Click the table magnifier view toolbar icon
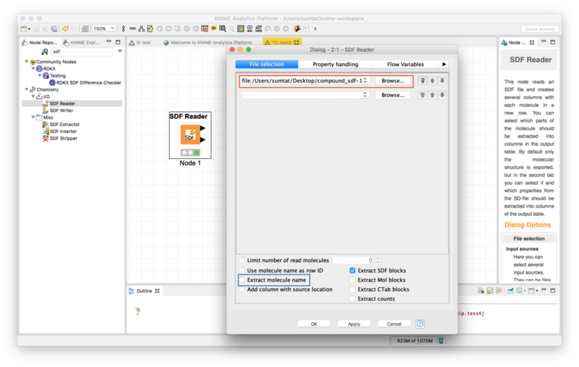The width and height of the screenshot is (579, 367). point(223,28)
